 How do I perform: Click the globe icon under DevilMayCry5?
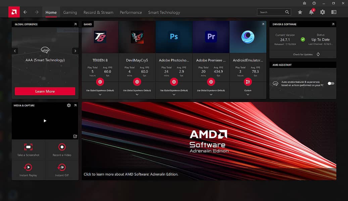pyautogui.click(x=137, y=82)
